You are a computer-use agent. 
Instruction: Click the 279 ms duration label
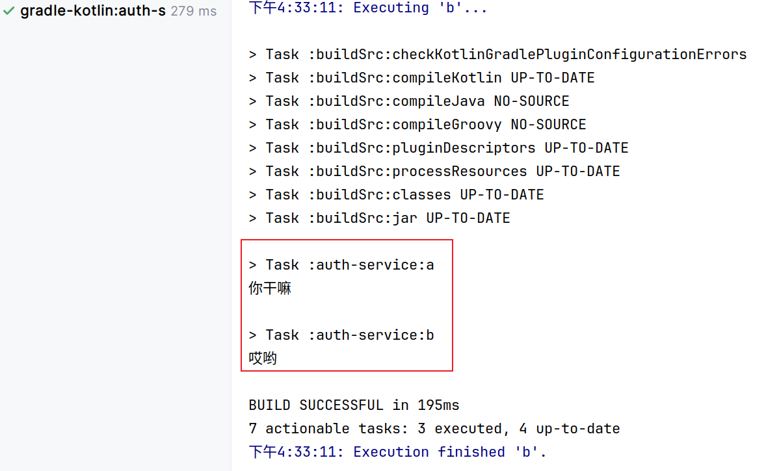(194, 11)
